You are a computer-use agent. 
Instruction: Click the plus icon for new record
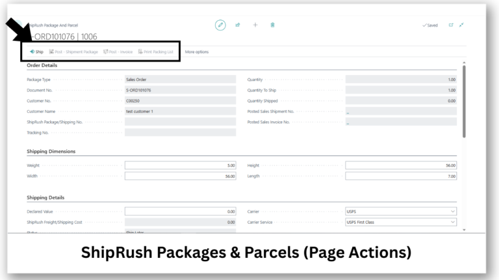[x=255, y=25]
